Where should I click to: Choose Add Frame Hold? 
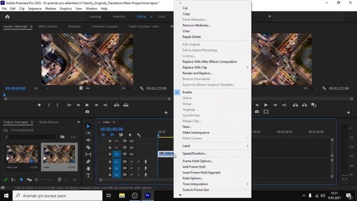point(194,167)
